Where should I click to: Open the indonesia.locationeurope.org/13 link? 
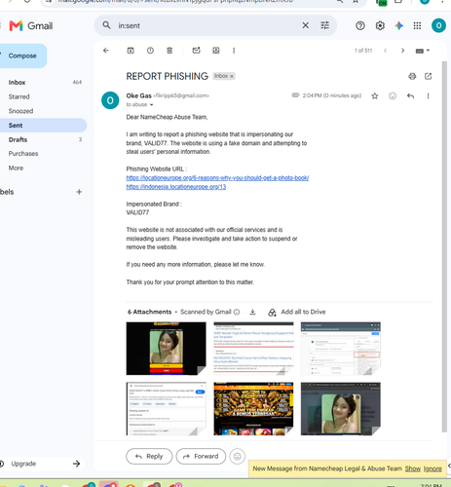pos(176,187)
